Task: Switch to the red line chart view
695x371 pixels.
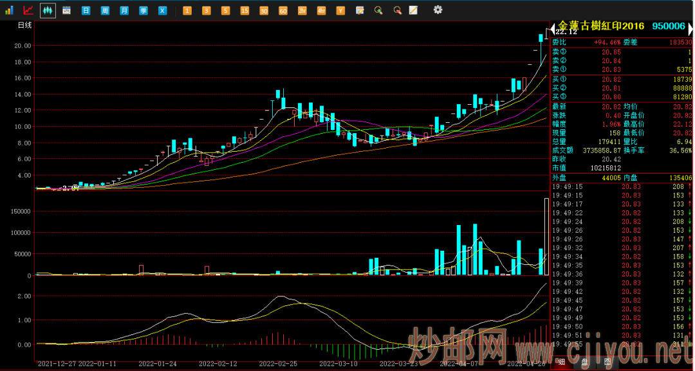Action: coord(28,10)
